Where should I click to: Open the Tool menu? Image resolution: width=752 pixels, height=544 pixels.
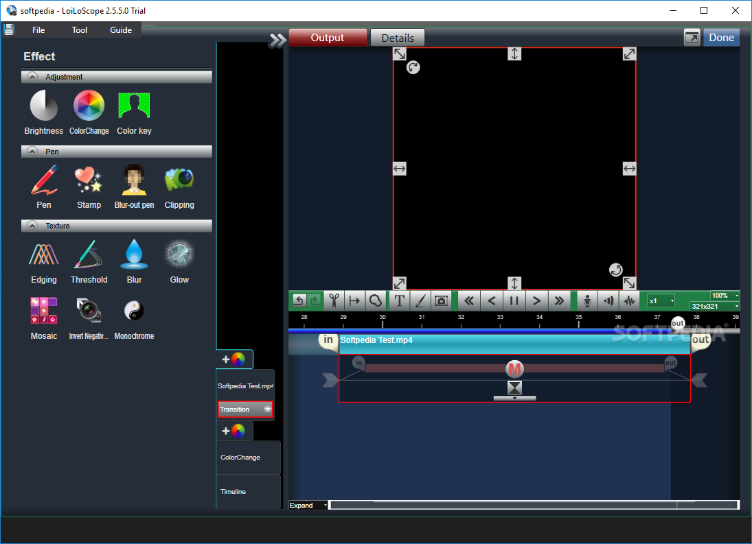(80, 29)
